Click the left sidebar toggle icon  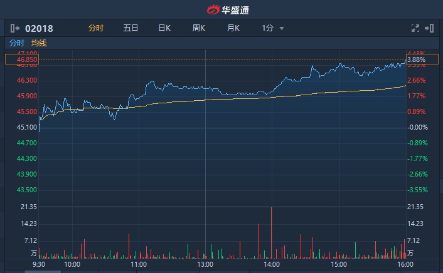14,28
